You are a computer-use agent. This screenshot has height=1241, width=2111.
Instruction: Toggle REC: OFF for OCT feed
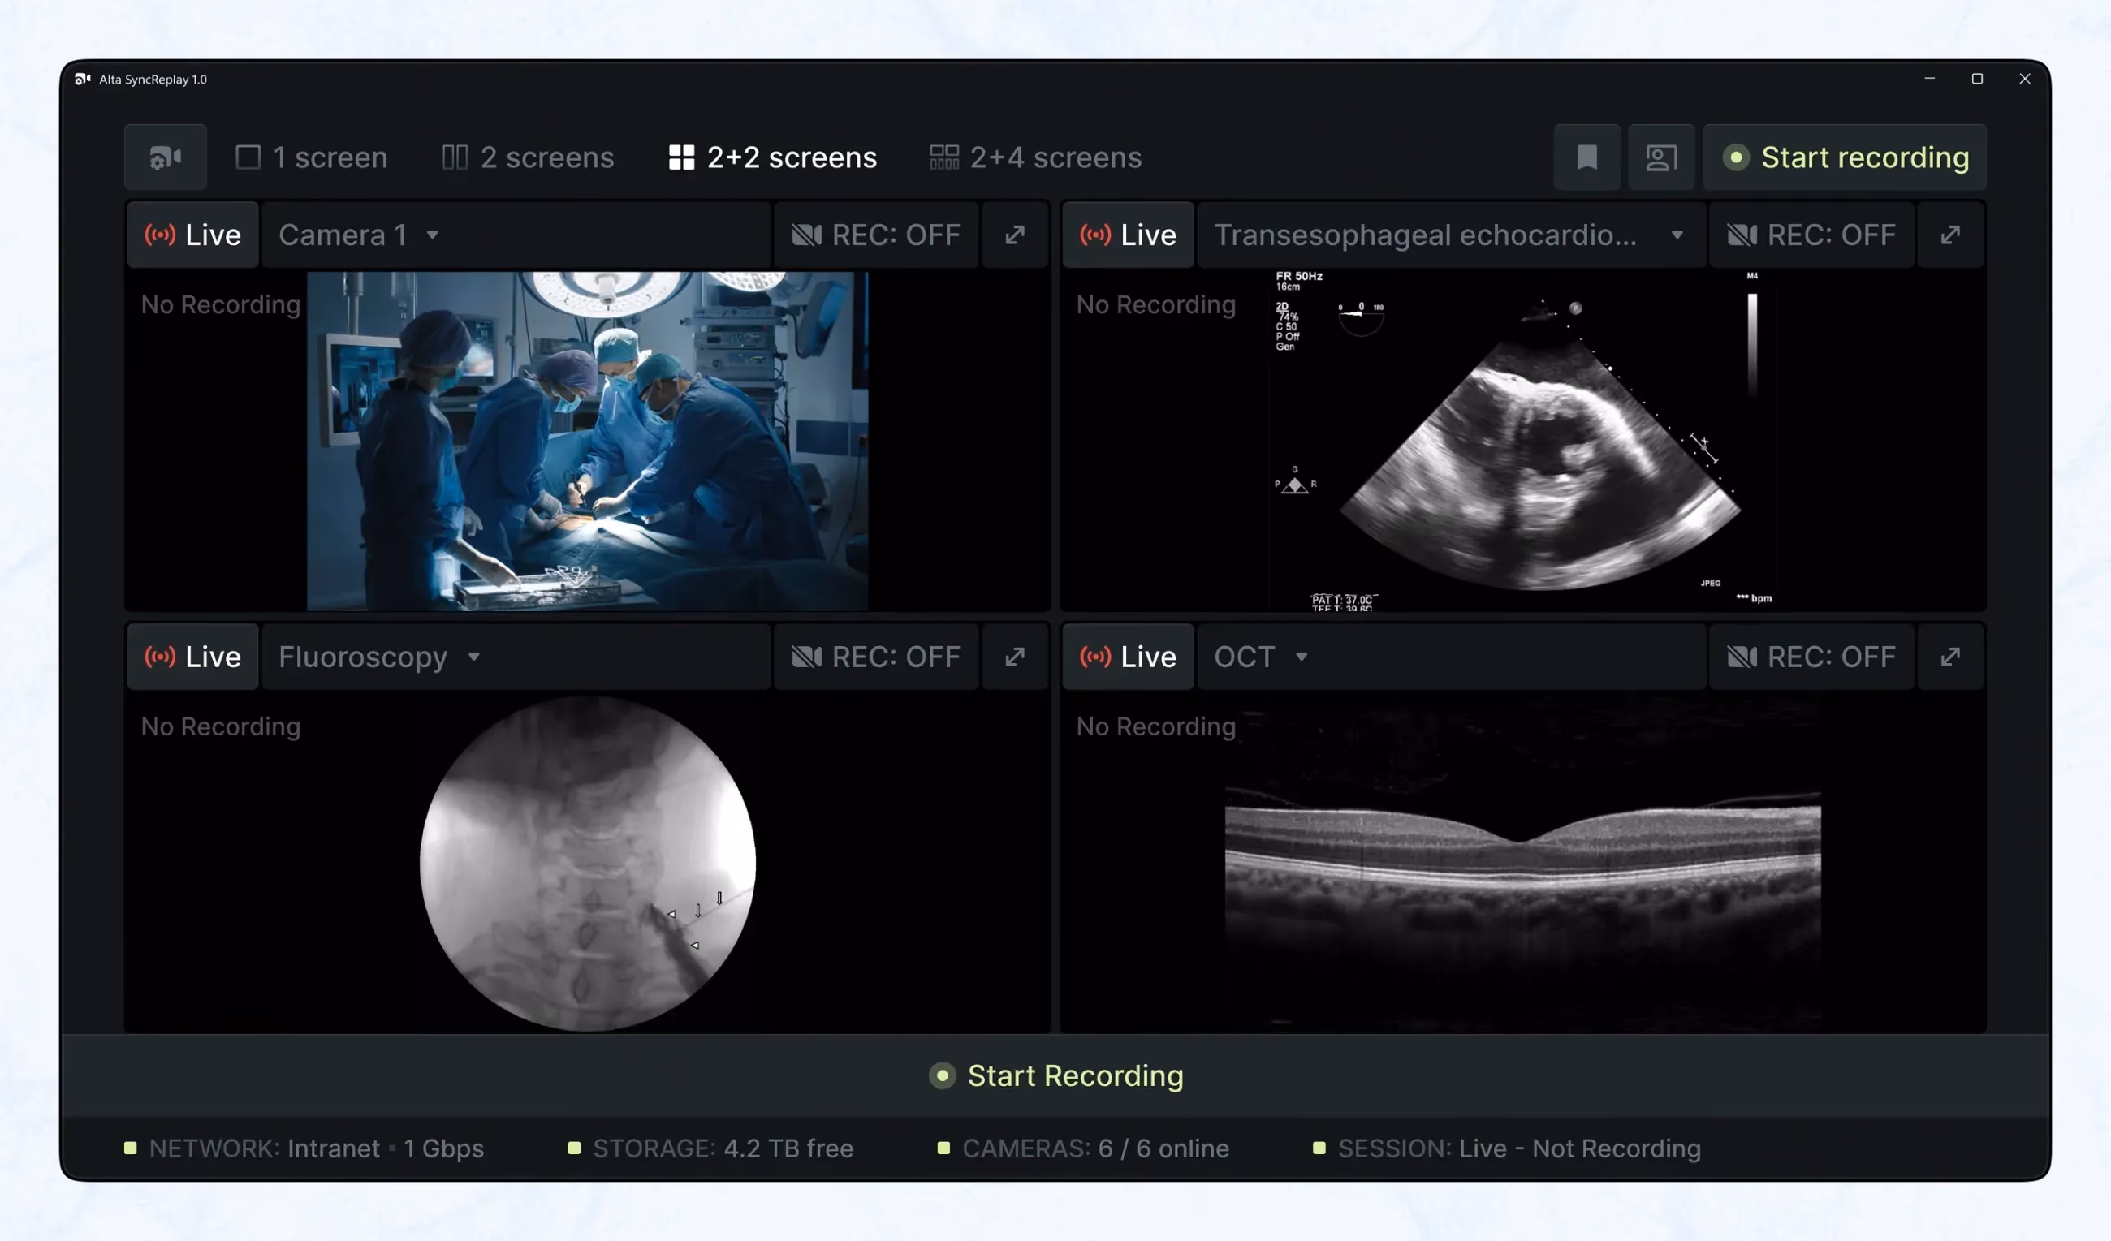(x=1811, y=657)
